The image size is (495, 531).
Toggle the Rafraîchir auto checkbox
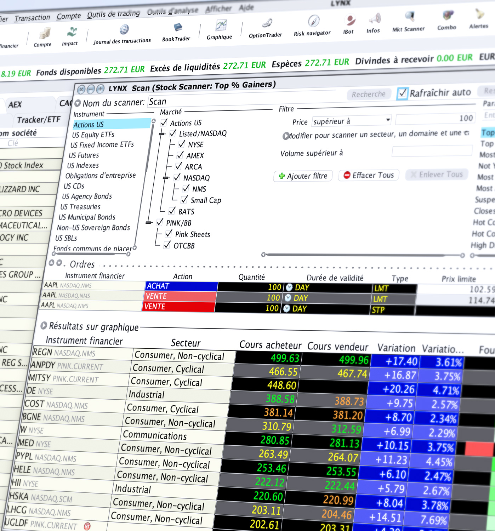click(x=402, y=93)
